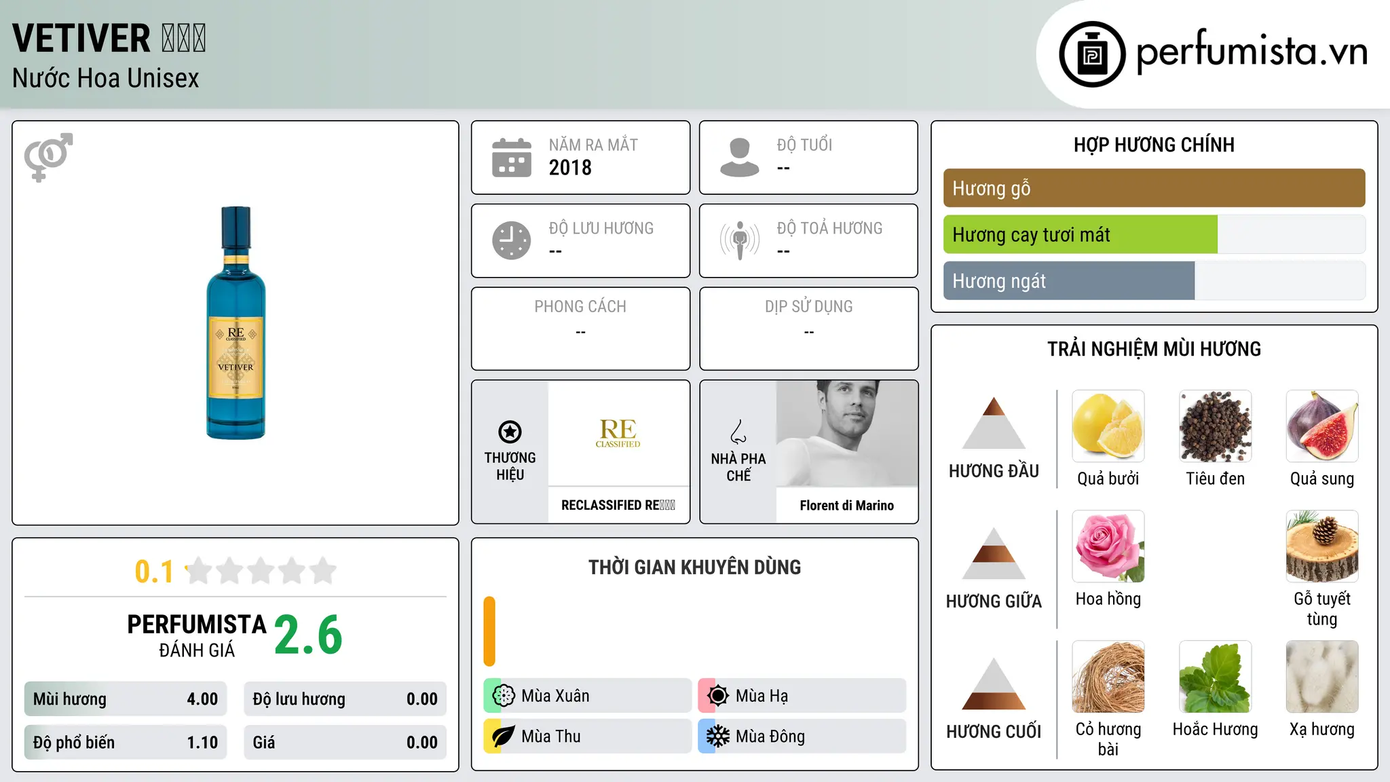Screen dimensions: 1390x782
Task: Click the orange bar under Thời gian khuyên dùng
Action: (489, 631)
